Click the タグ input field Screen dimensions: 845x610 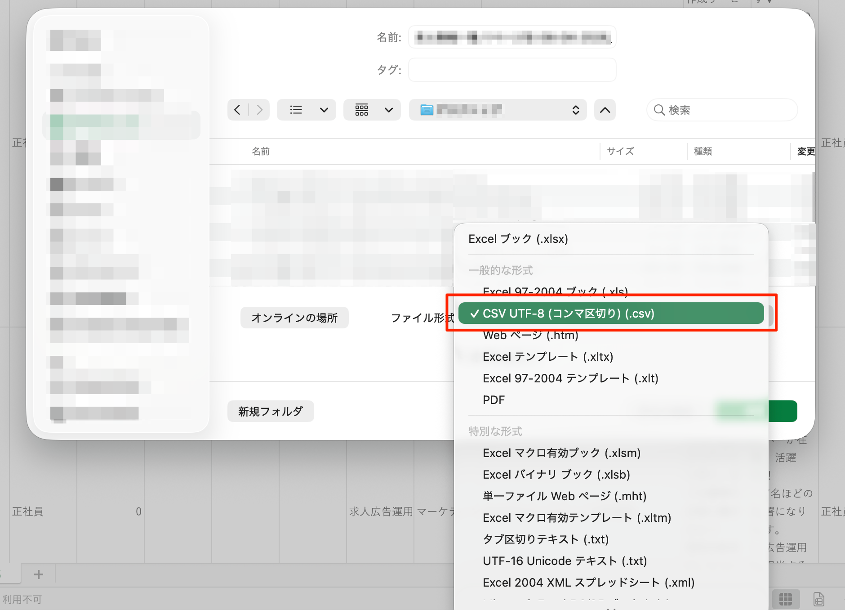[x=512, y=70]
